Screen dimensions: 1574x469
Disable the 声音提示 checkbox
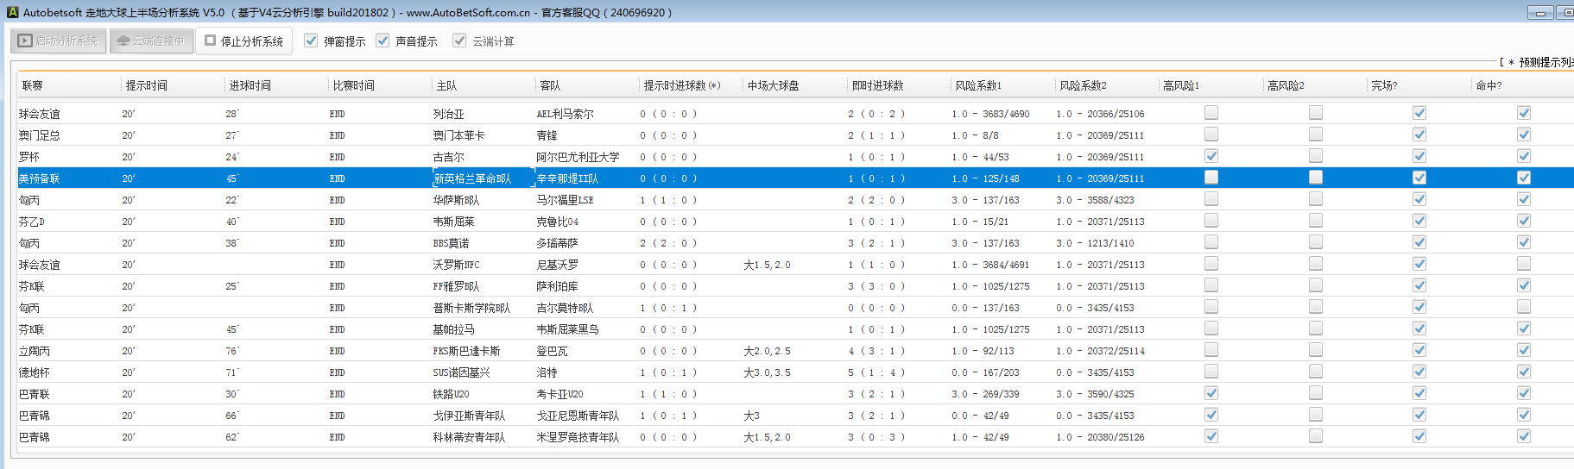click(382, 41)
